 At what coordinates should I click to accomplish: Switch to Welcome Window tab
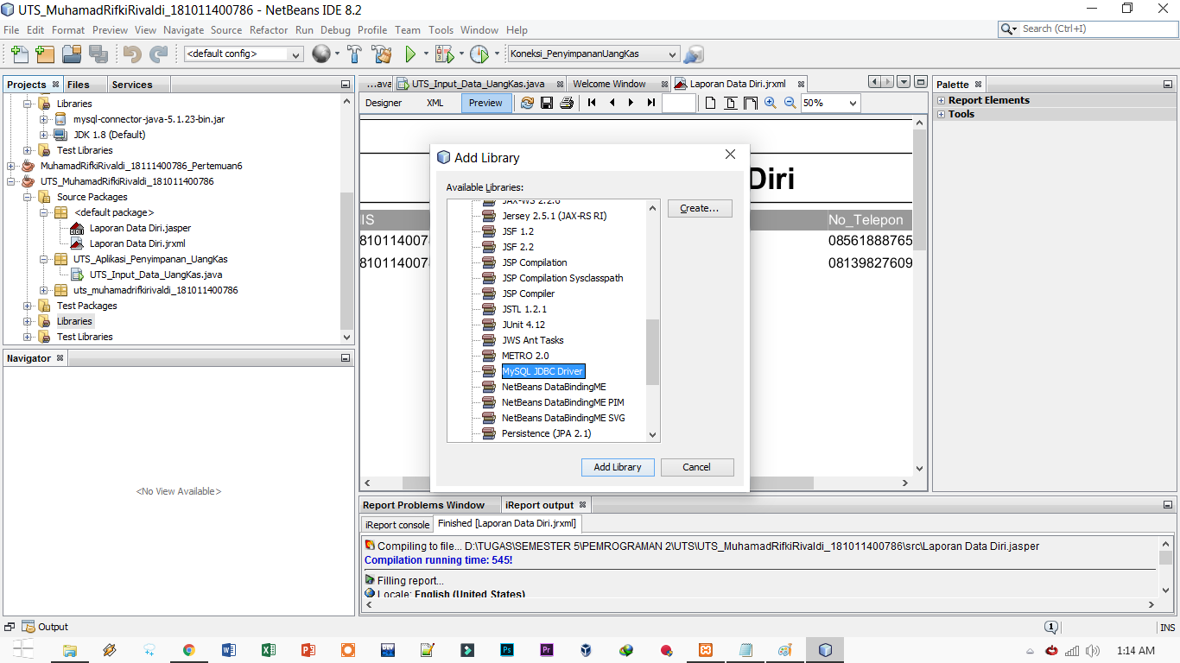pos(609,84)
